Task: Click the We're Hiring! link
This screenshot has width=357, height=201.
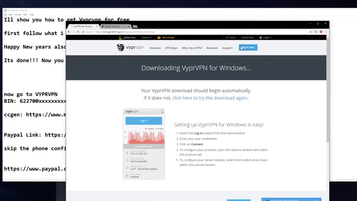Action: [168, 37]
